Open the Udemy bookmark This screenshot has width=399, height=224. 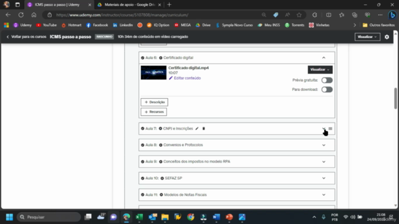[22, 25]
